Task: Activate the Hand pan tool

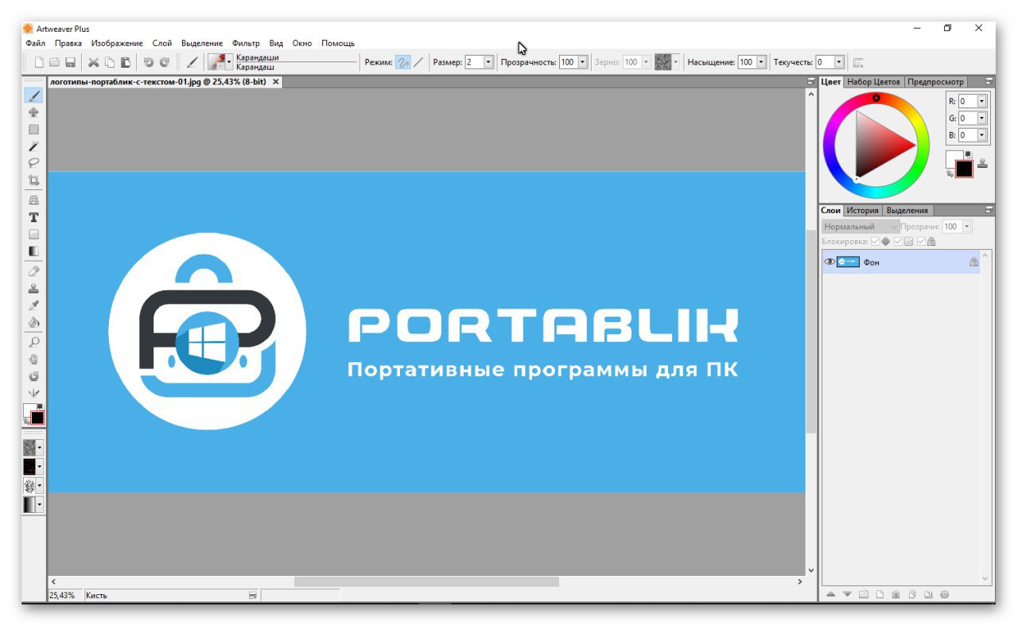Action: click(33, 359)
